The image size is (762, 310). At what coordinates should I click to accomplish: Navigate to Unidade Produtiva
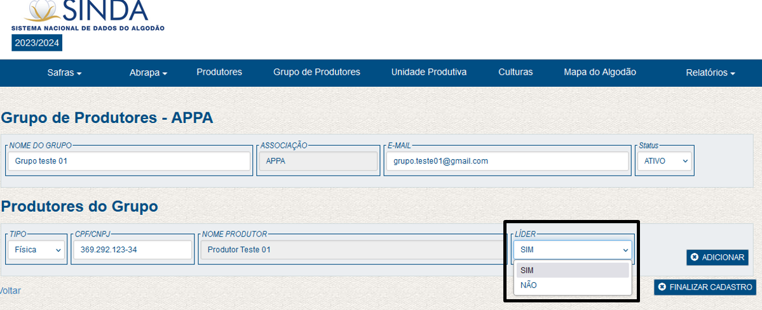pyautogui.click(x=429, y=72)
